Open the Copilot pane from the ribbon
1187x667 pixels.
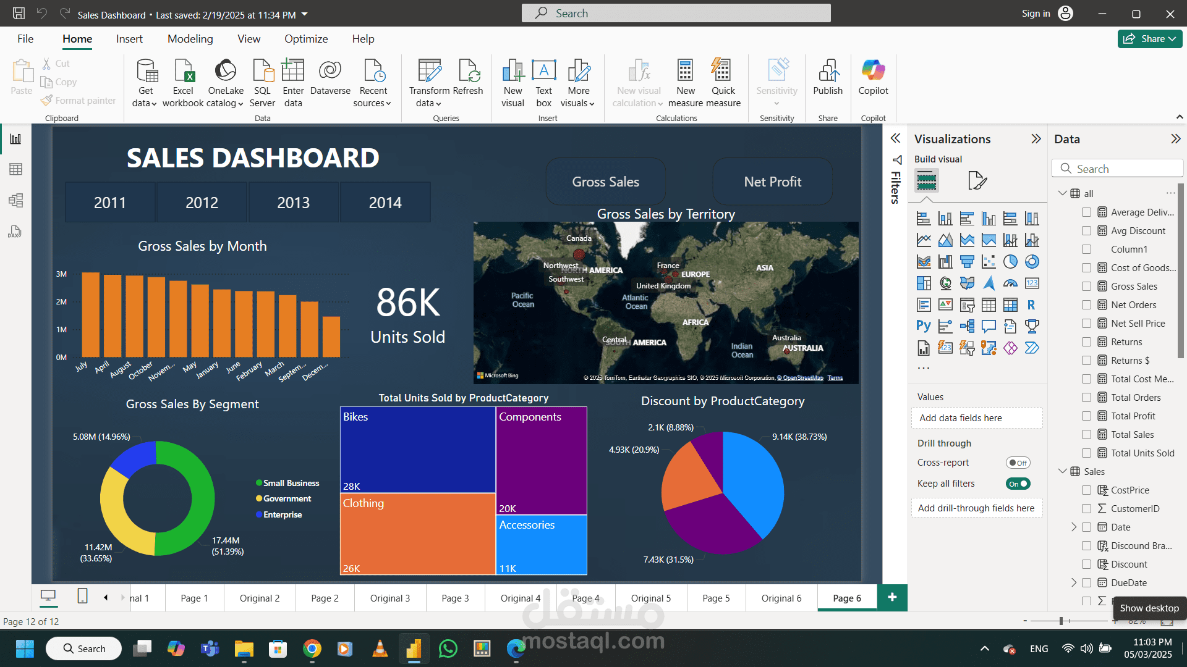[873, 71]
